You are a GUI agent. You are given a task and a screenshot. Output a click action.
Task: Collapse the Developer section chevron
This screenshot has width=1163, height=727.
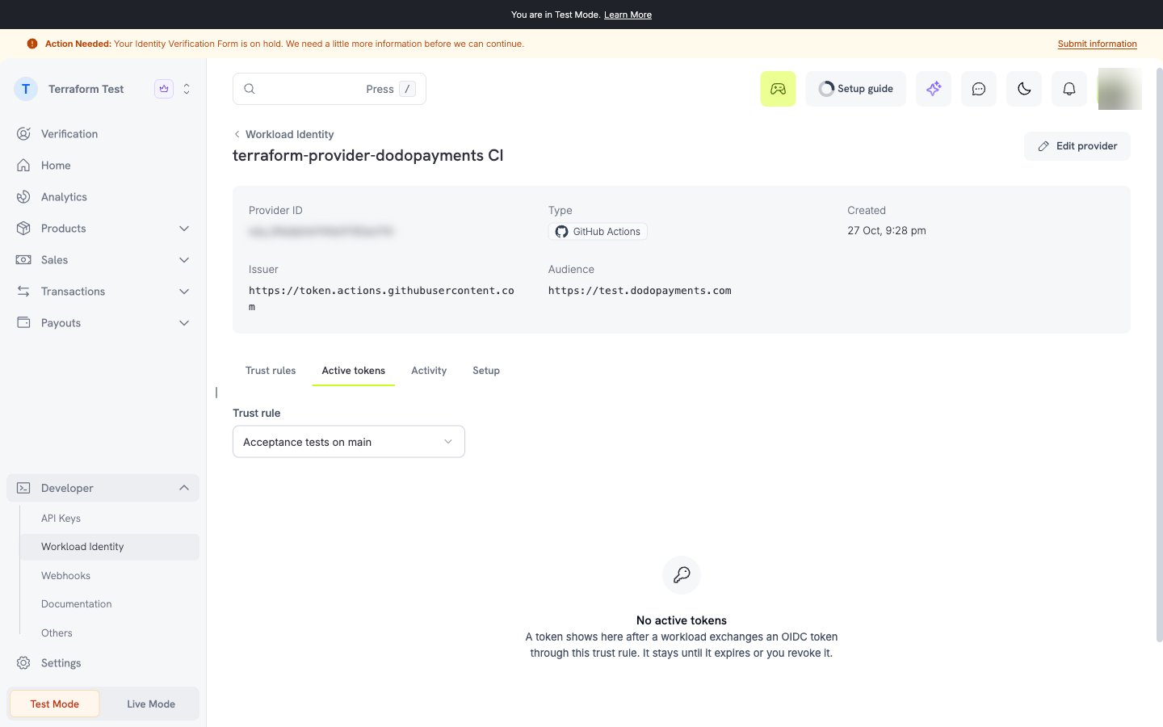184,488
